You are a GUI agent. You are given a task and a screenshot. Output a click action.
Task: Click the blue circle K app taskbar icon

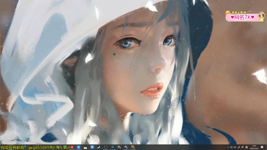(79, 147)
